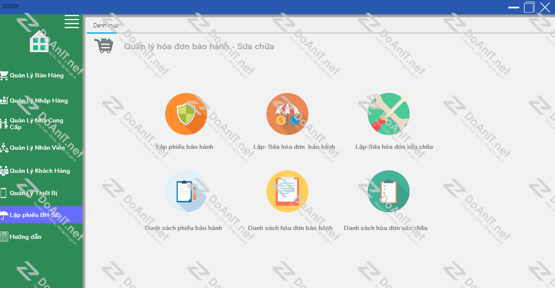Screen dimensions: 555x288
Task: Select the header cart icon beside Quản lý hóa đơn
Action: [104, 45]
